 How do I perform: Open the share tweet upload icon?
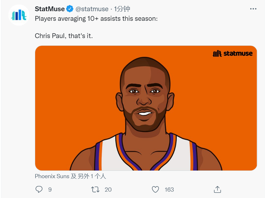217,189
